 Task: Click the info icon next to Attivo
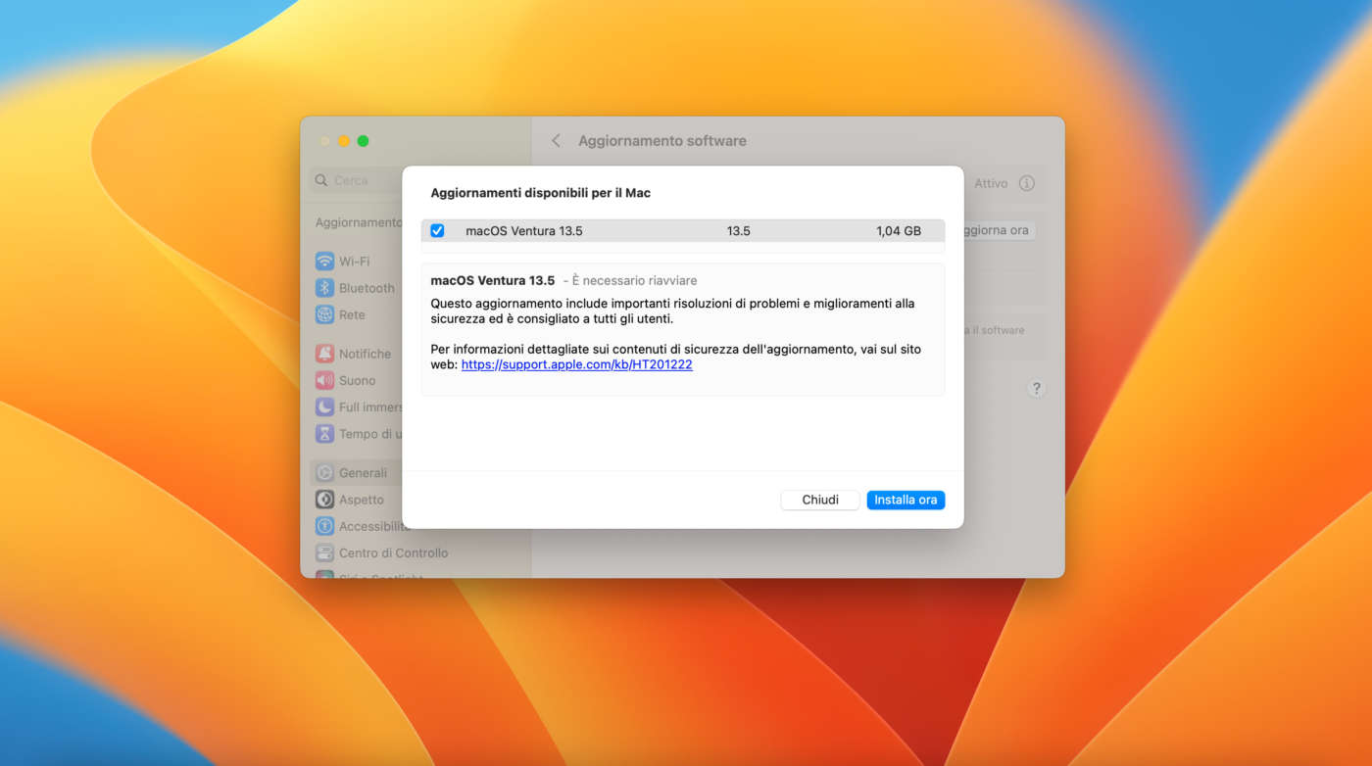(x=1027, y=183)
